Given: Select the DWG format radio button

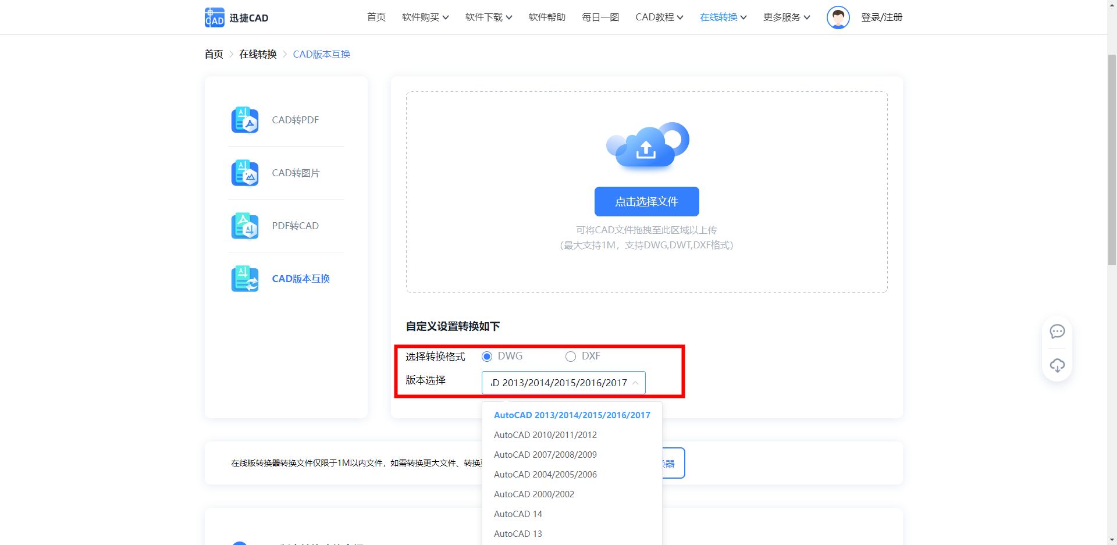Looking at the screenshot, I should [x=487, y=357].
